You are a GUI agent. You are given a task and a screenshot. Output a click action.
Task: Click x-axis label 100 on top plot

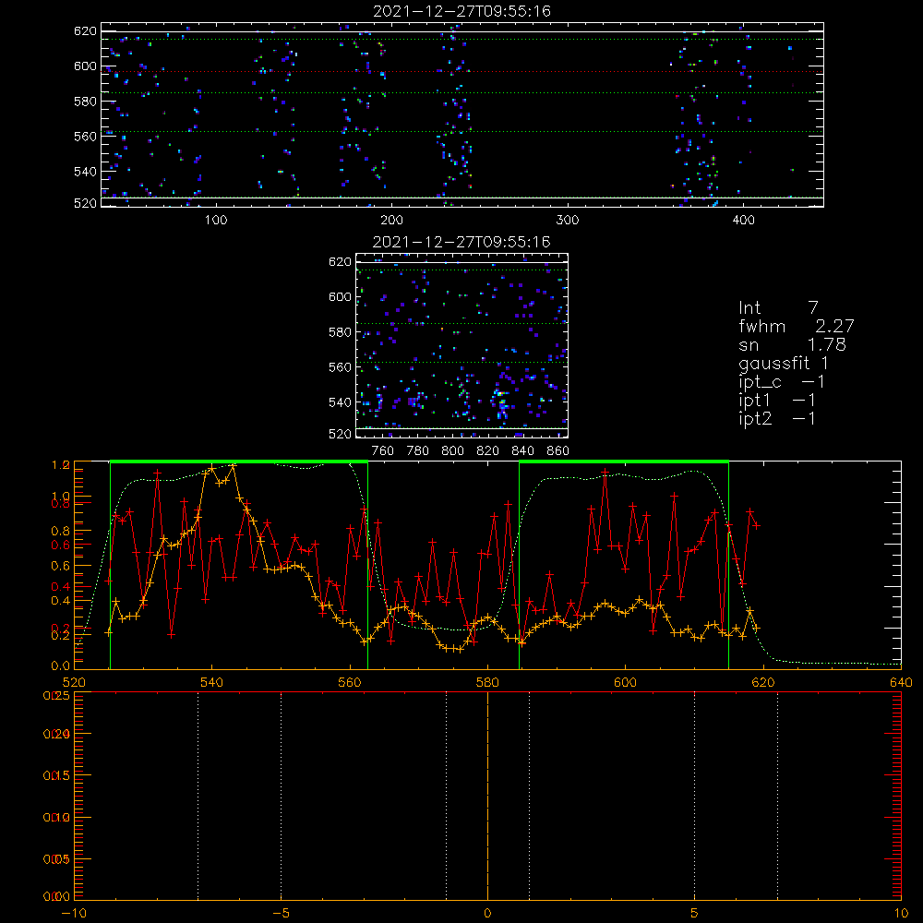(x=216, y=221)
